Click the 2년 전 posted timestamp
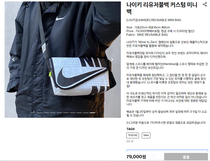 click(130, 141)
